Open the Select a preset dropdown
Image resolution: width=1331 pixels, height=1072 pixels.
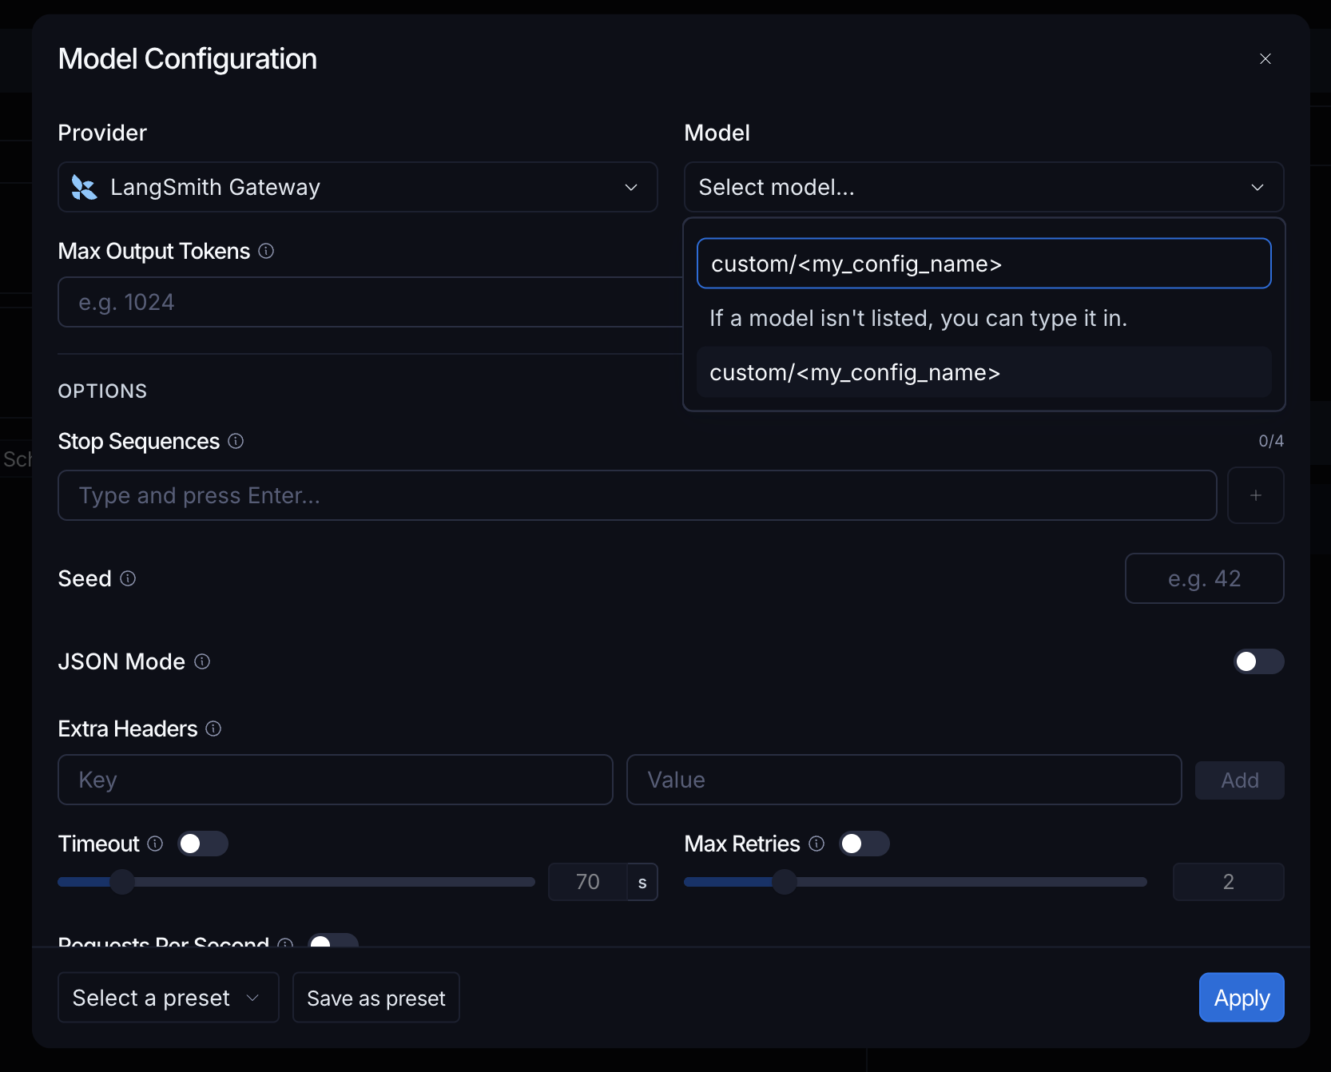click(169, 998)
